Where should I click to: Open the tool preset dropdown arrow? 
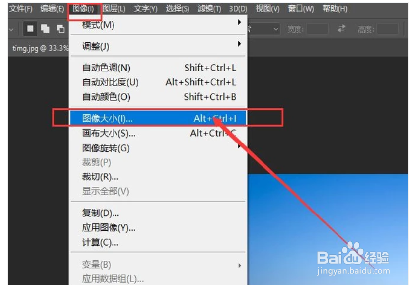click(x=11, y=29)
